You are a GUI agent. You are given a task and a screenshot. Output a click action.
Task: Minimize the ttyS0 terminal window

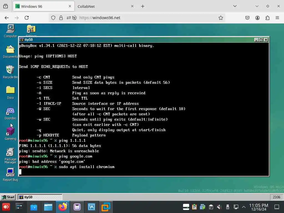click(x=256, y=40)
